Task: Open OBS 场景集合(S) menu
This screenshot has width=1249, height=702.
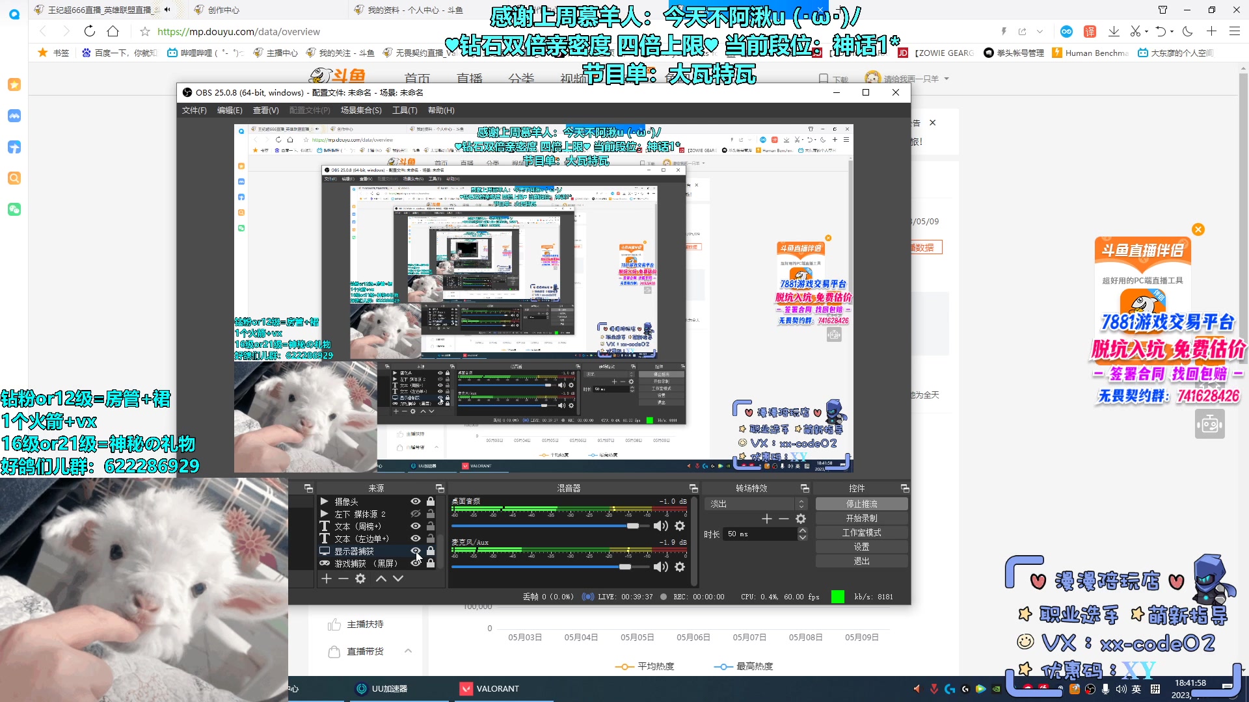Action: point(361,110)
